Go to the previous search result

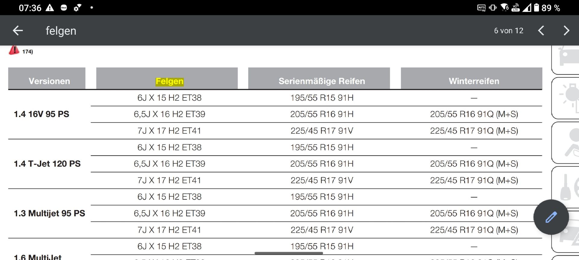(x=541, y=30)
